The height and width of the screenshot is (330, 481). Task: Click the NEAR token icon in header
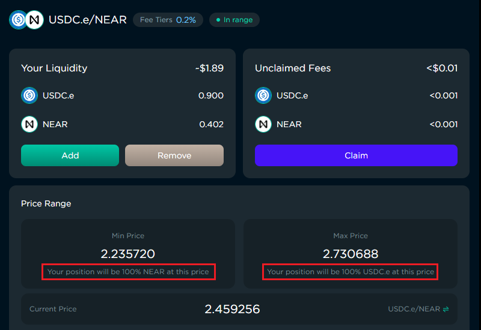point(34,20)
